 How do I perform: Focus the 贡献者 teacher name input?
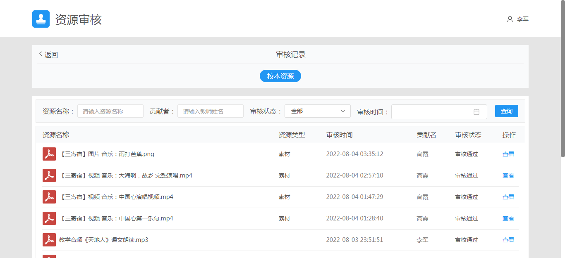click(x=210, y=111)
